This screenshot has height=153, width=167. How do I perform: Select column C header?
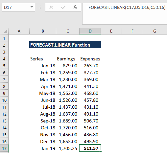[x=68, y=31]
